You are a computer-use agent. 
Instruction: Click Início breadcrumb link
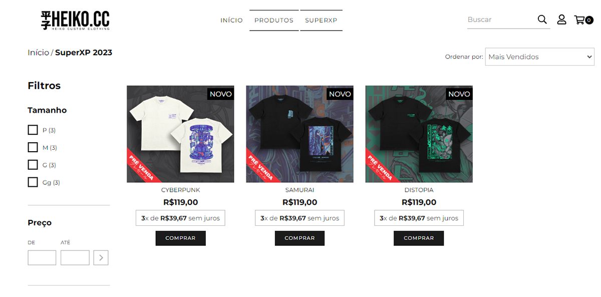(x=39, y=53)
